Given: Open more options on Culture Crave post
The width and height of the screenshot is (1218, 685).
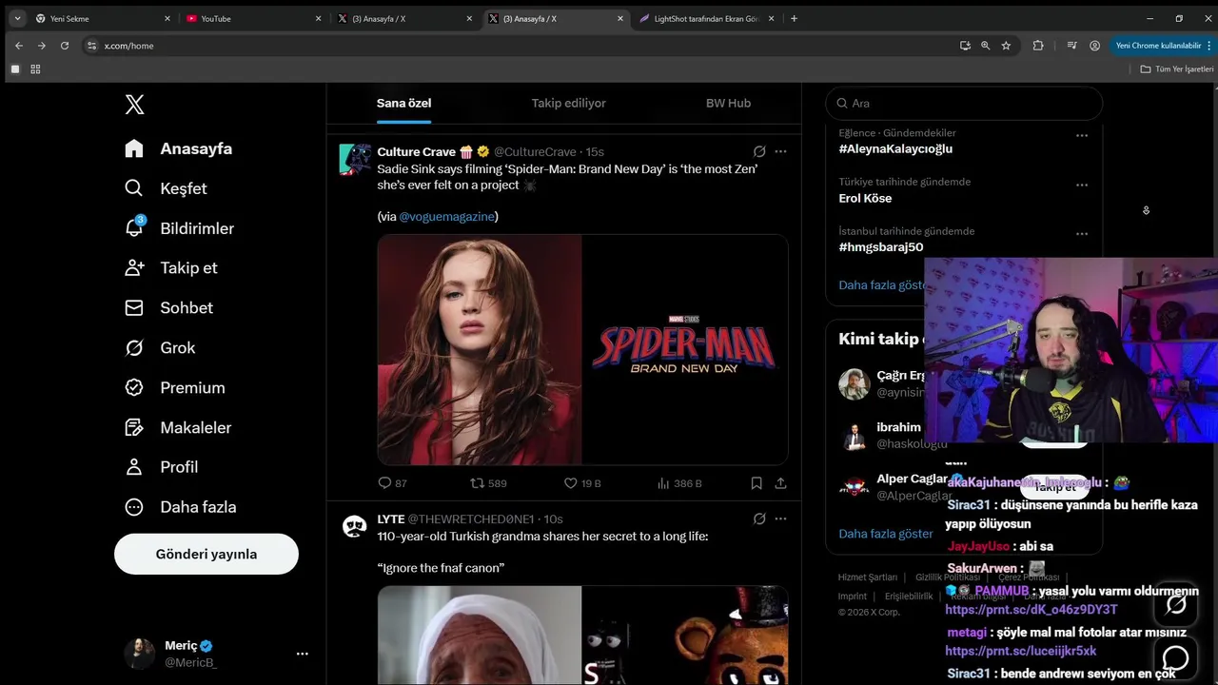Looking at the screenshot, I should pyautogui.click(x=780, y=151).
